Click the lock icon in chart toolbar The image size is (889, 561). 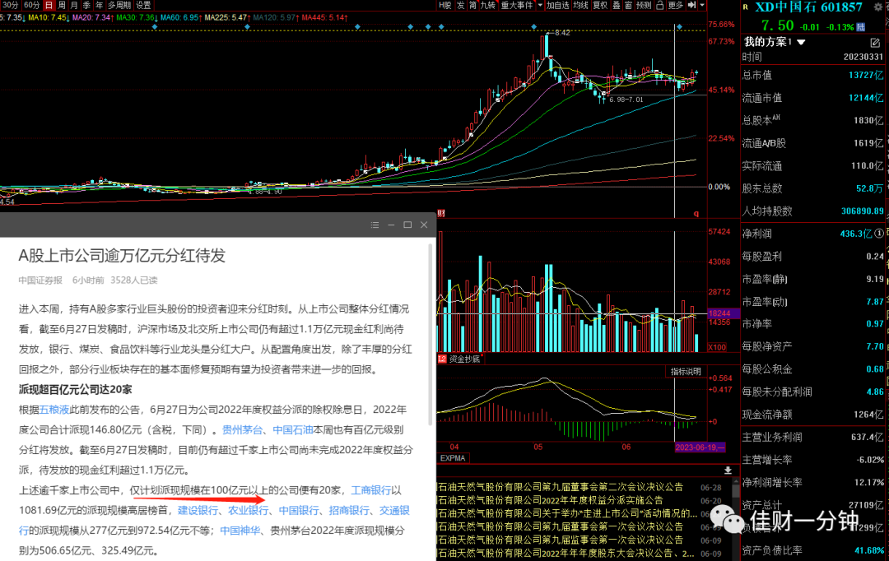click(660, 5)
